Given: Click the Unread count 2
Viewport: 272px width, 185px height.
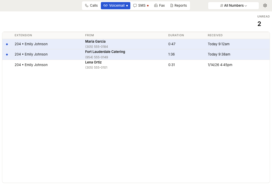Looking at the screenshot, I should pyautogui.click(x=259, y=24).
